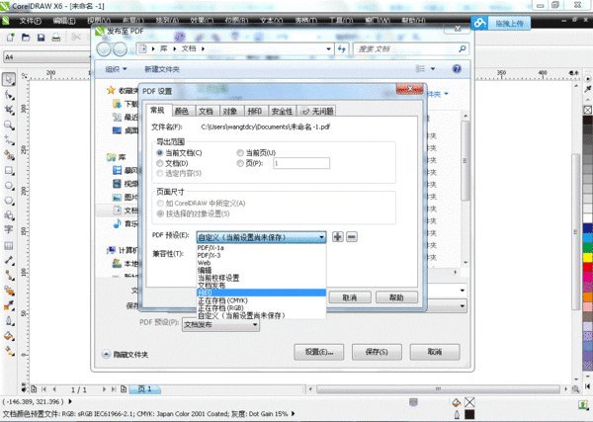Select the no-color X swatch in palette

point(587,110)
